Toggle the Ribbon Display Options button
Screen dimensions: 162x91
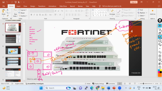click(141, 2)
